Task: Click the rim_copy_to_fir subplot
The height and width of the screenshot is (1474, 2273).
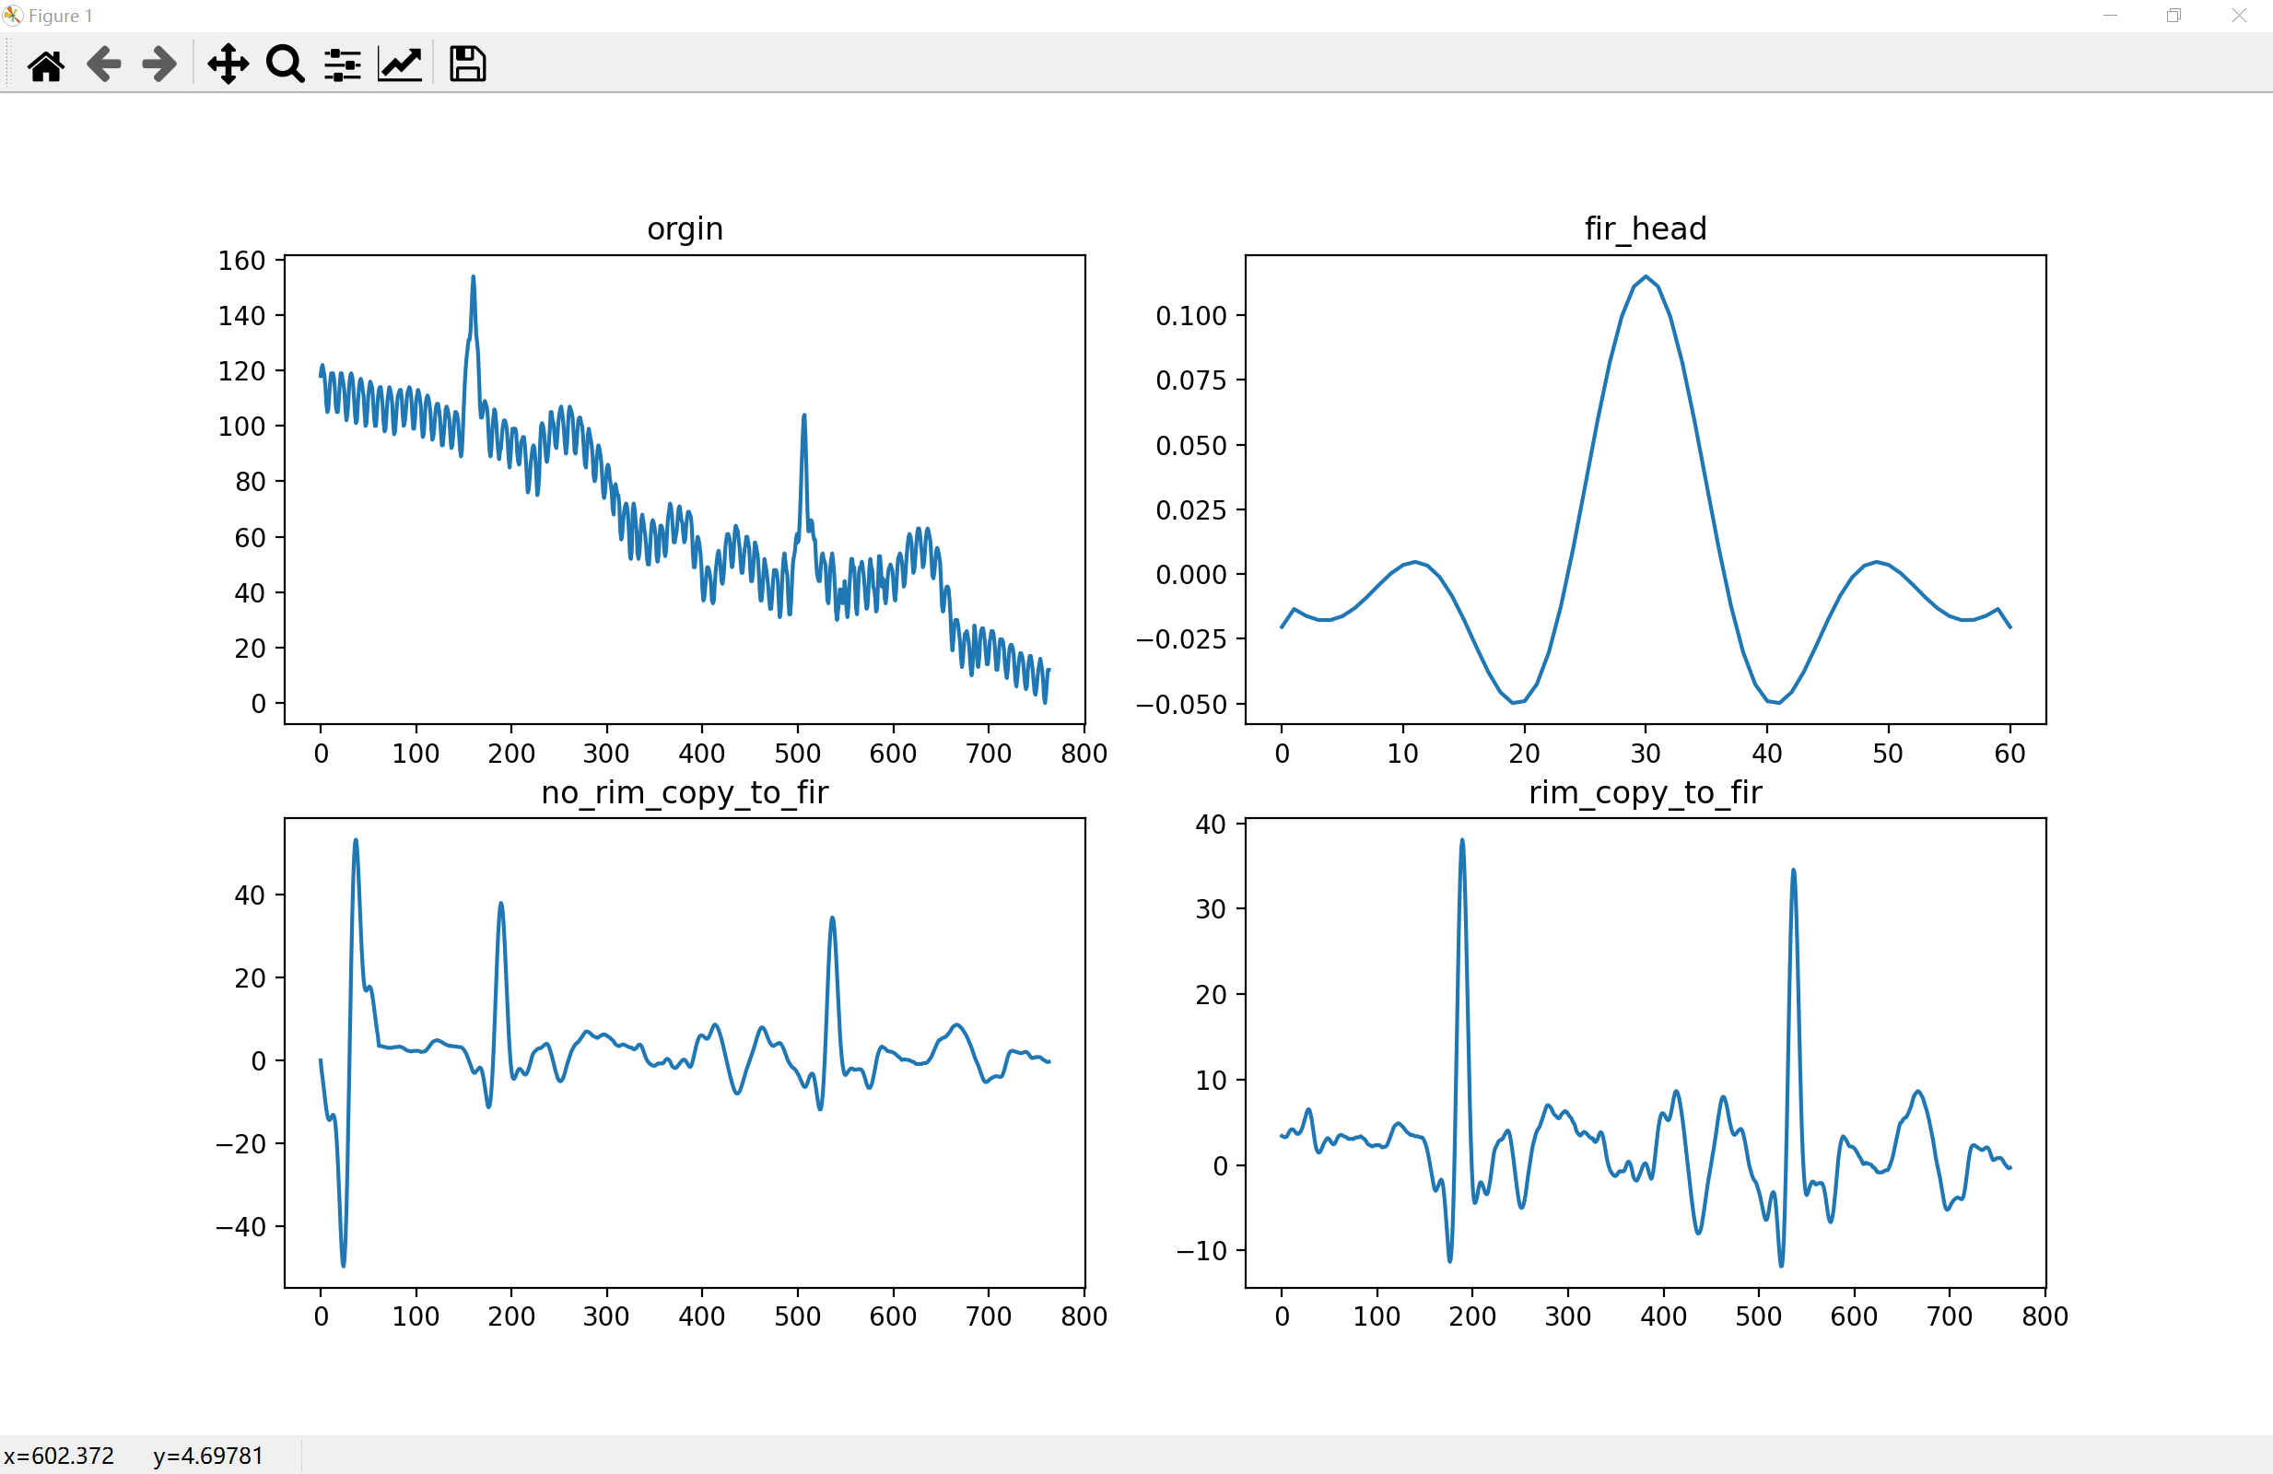Action: [x=1645, y=1052]
